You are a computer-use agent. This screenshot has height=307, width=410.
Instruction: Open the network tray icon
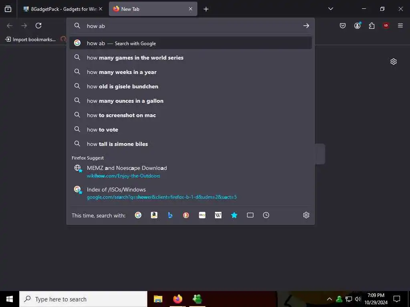pos(349,299)
